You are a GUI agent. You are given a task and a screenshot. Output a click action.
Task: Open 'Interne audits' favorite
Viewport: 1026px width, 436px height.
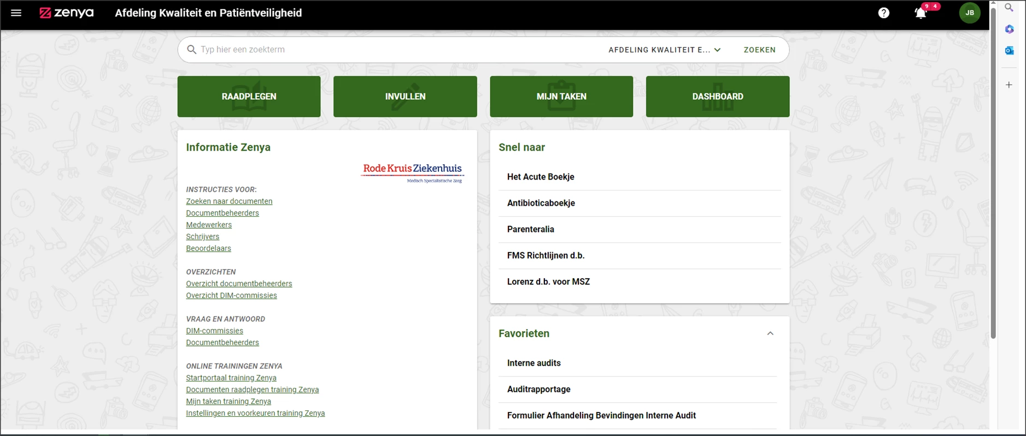click(x=637, y=363)
